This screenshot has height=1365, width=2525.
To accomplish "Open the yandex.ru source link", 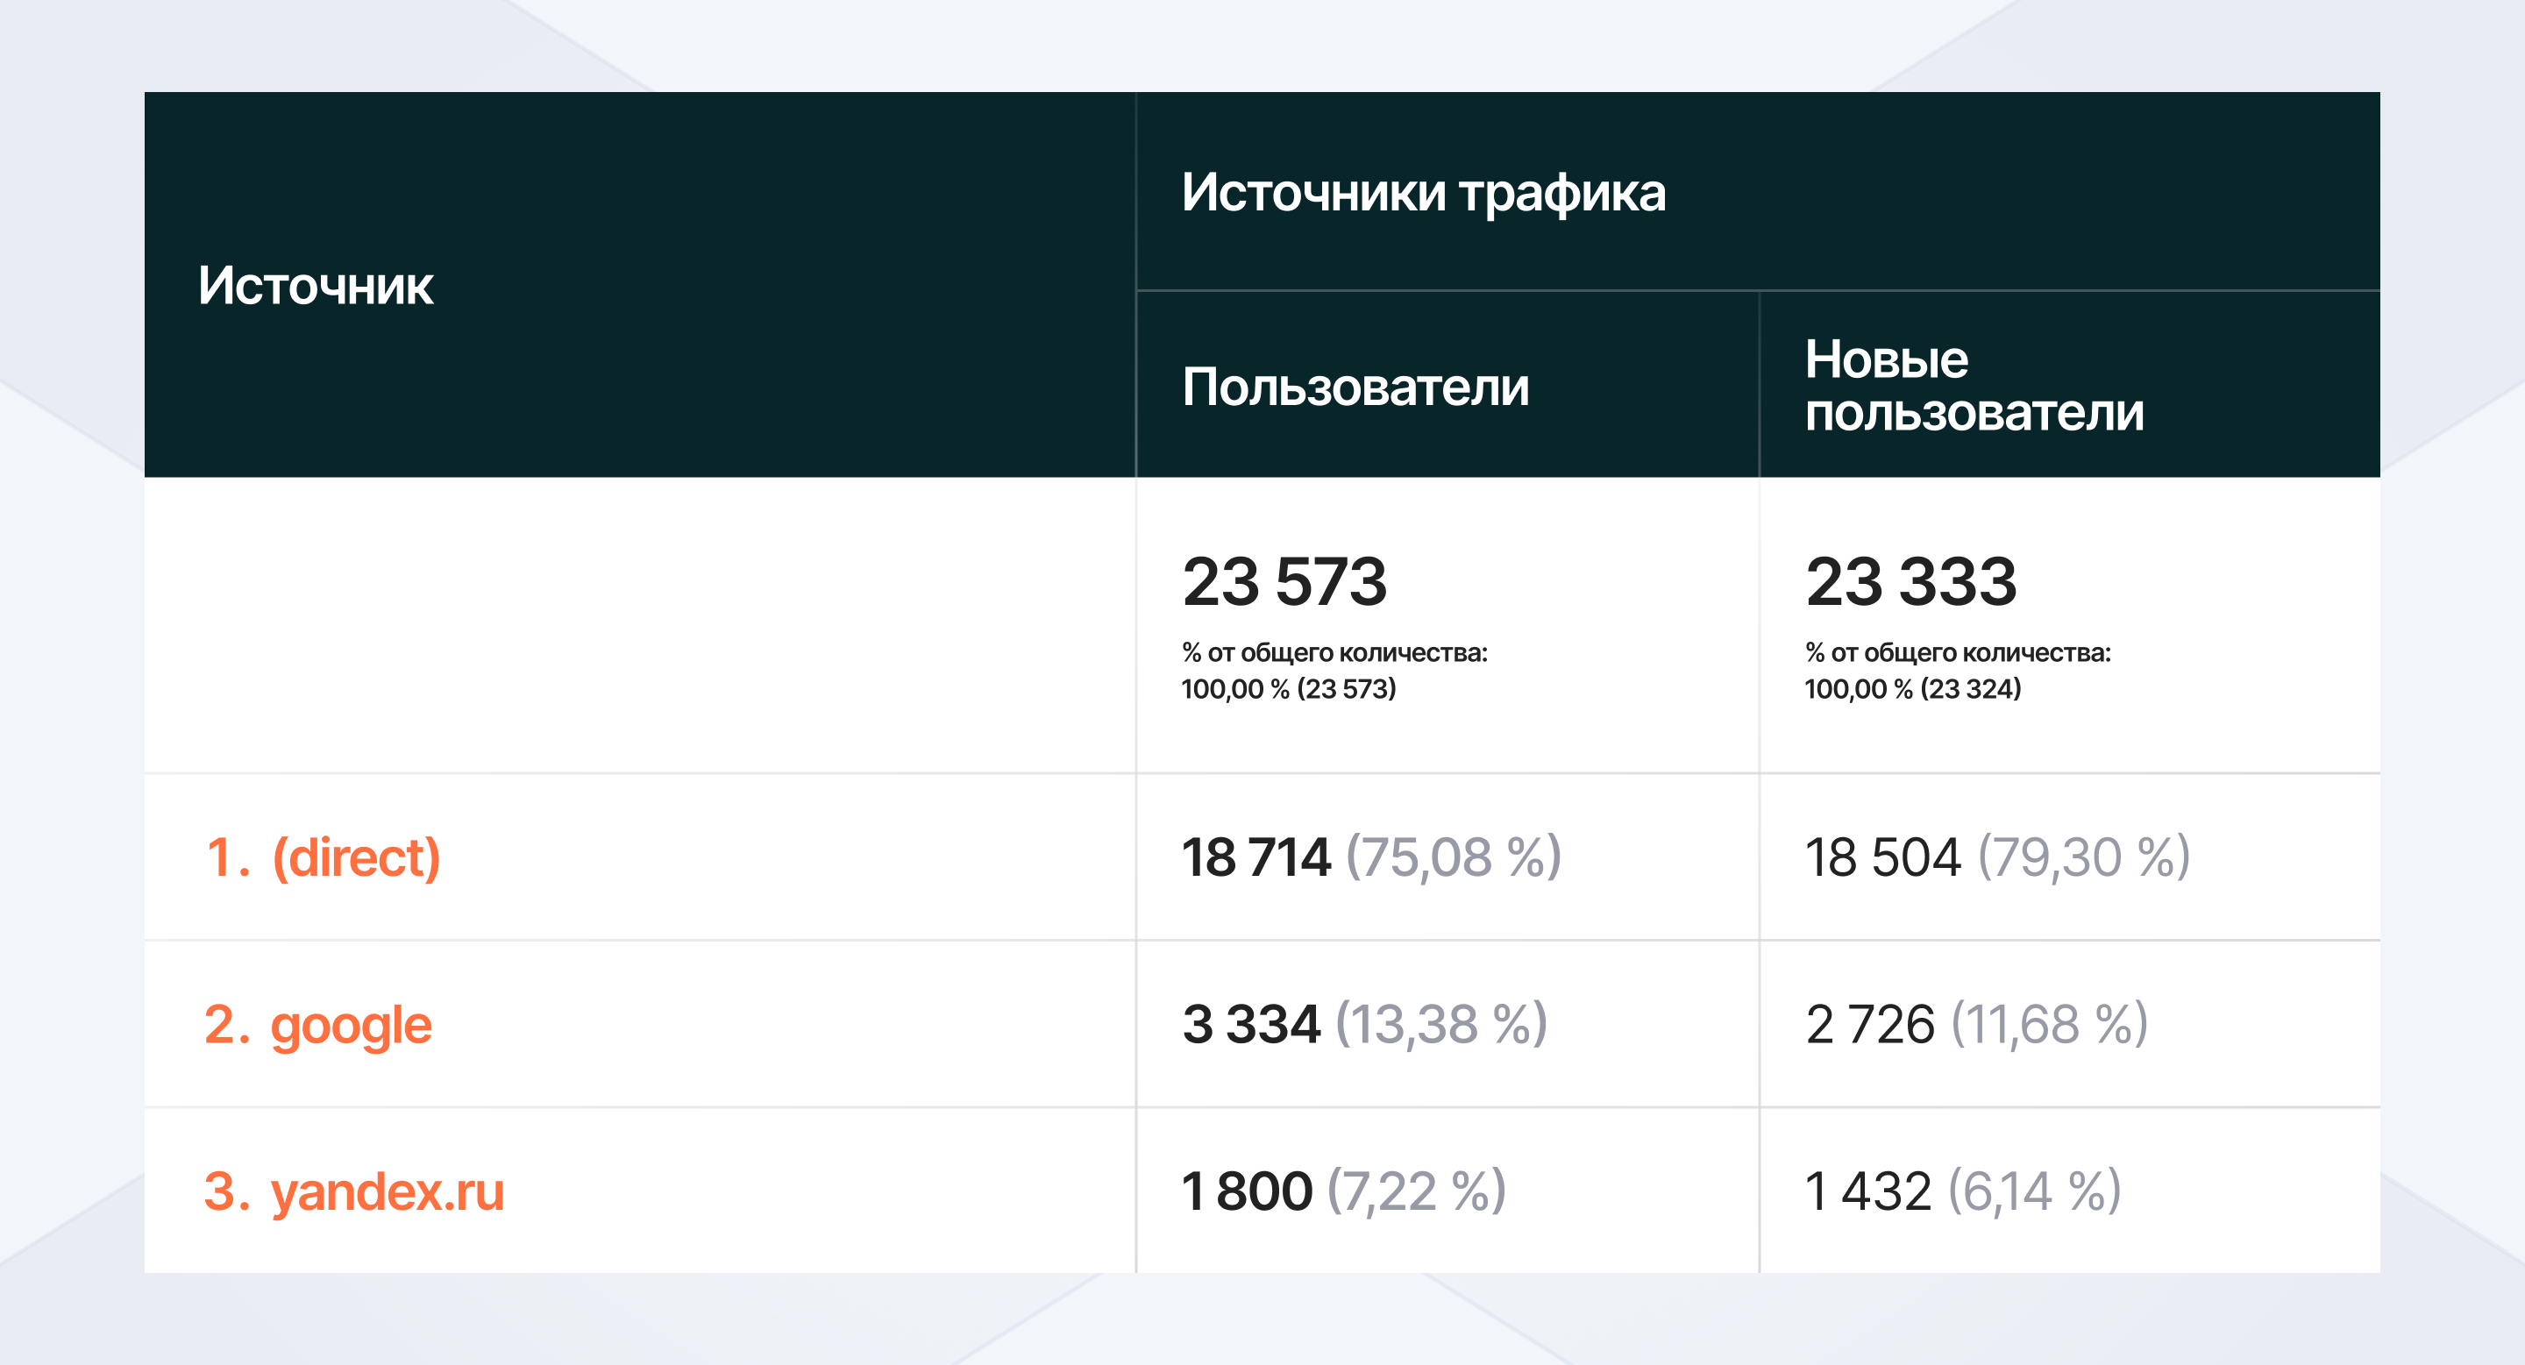I will (386, 1191).
